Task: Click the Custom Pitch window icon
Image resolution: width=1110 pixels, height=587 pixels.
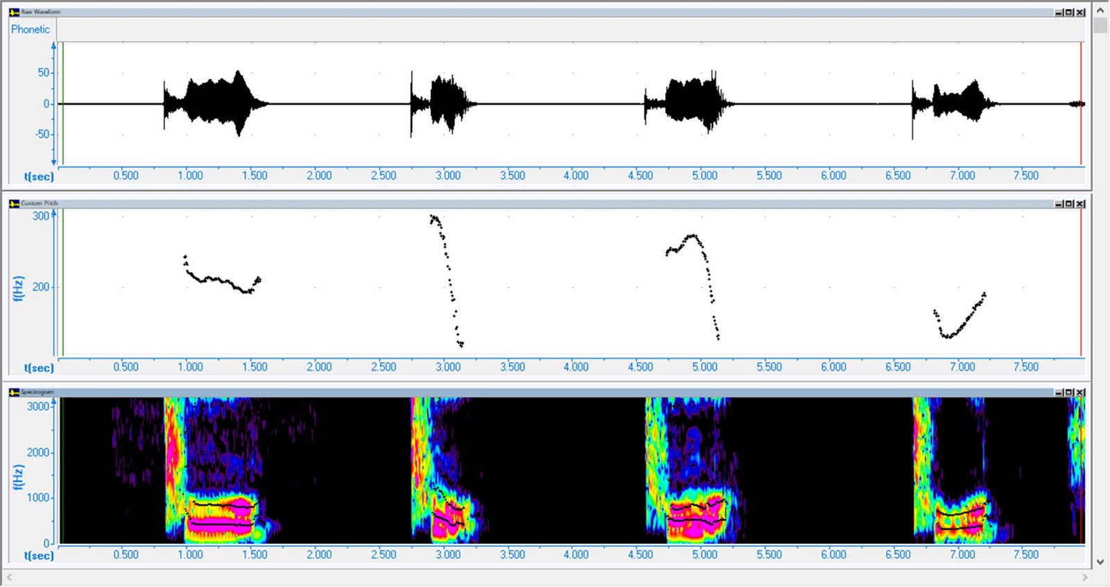Action: click(14, 203)
